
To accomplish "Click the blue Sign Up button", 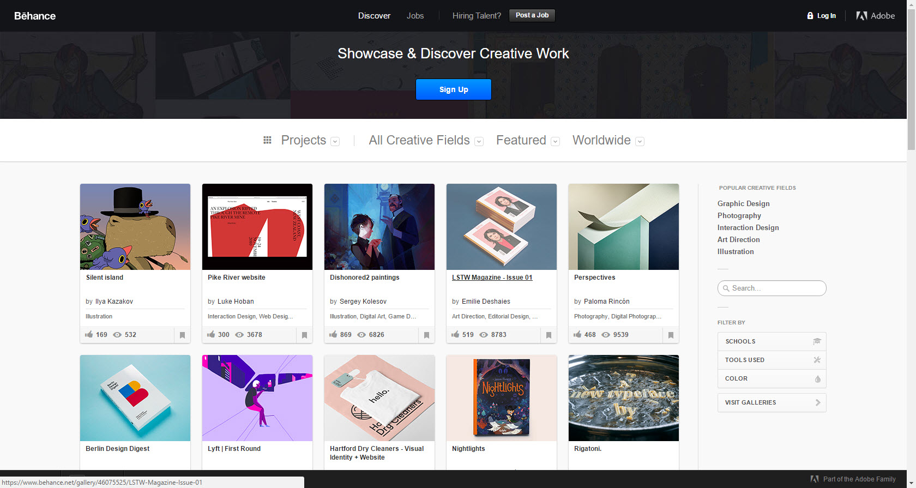I will (454, 89).
